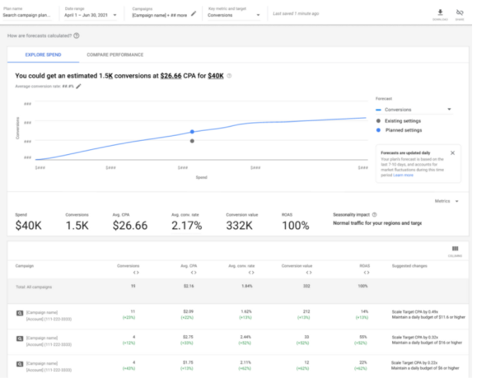477x382 pixels.
Task: Click the 332K Conversion value metric
Action: [x=239, y=226]
